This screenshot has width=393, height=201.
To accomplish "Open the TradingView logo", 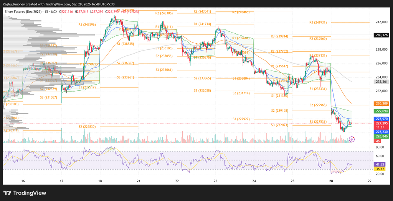I will tap(25, 193).
